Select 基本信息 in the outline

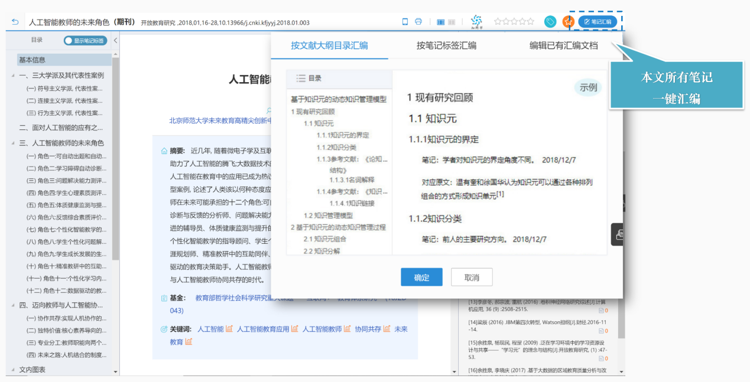click(64, 60)
